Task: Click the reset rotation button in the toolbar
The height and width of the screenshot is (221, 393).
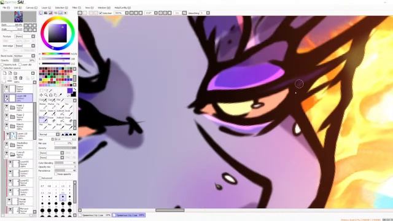Action: coord(169,13)
